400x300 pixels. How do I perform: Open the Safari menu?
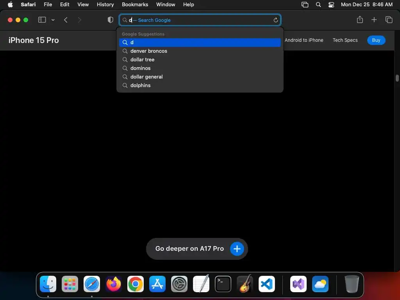point(28,5)
